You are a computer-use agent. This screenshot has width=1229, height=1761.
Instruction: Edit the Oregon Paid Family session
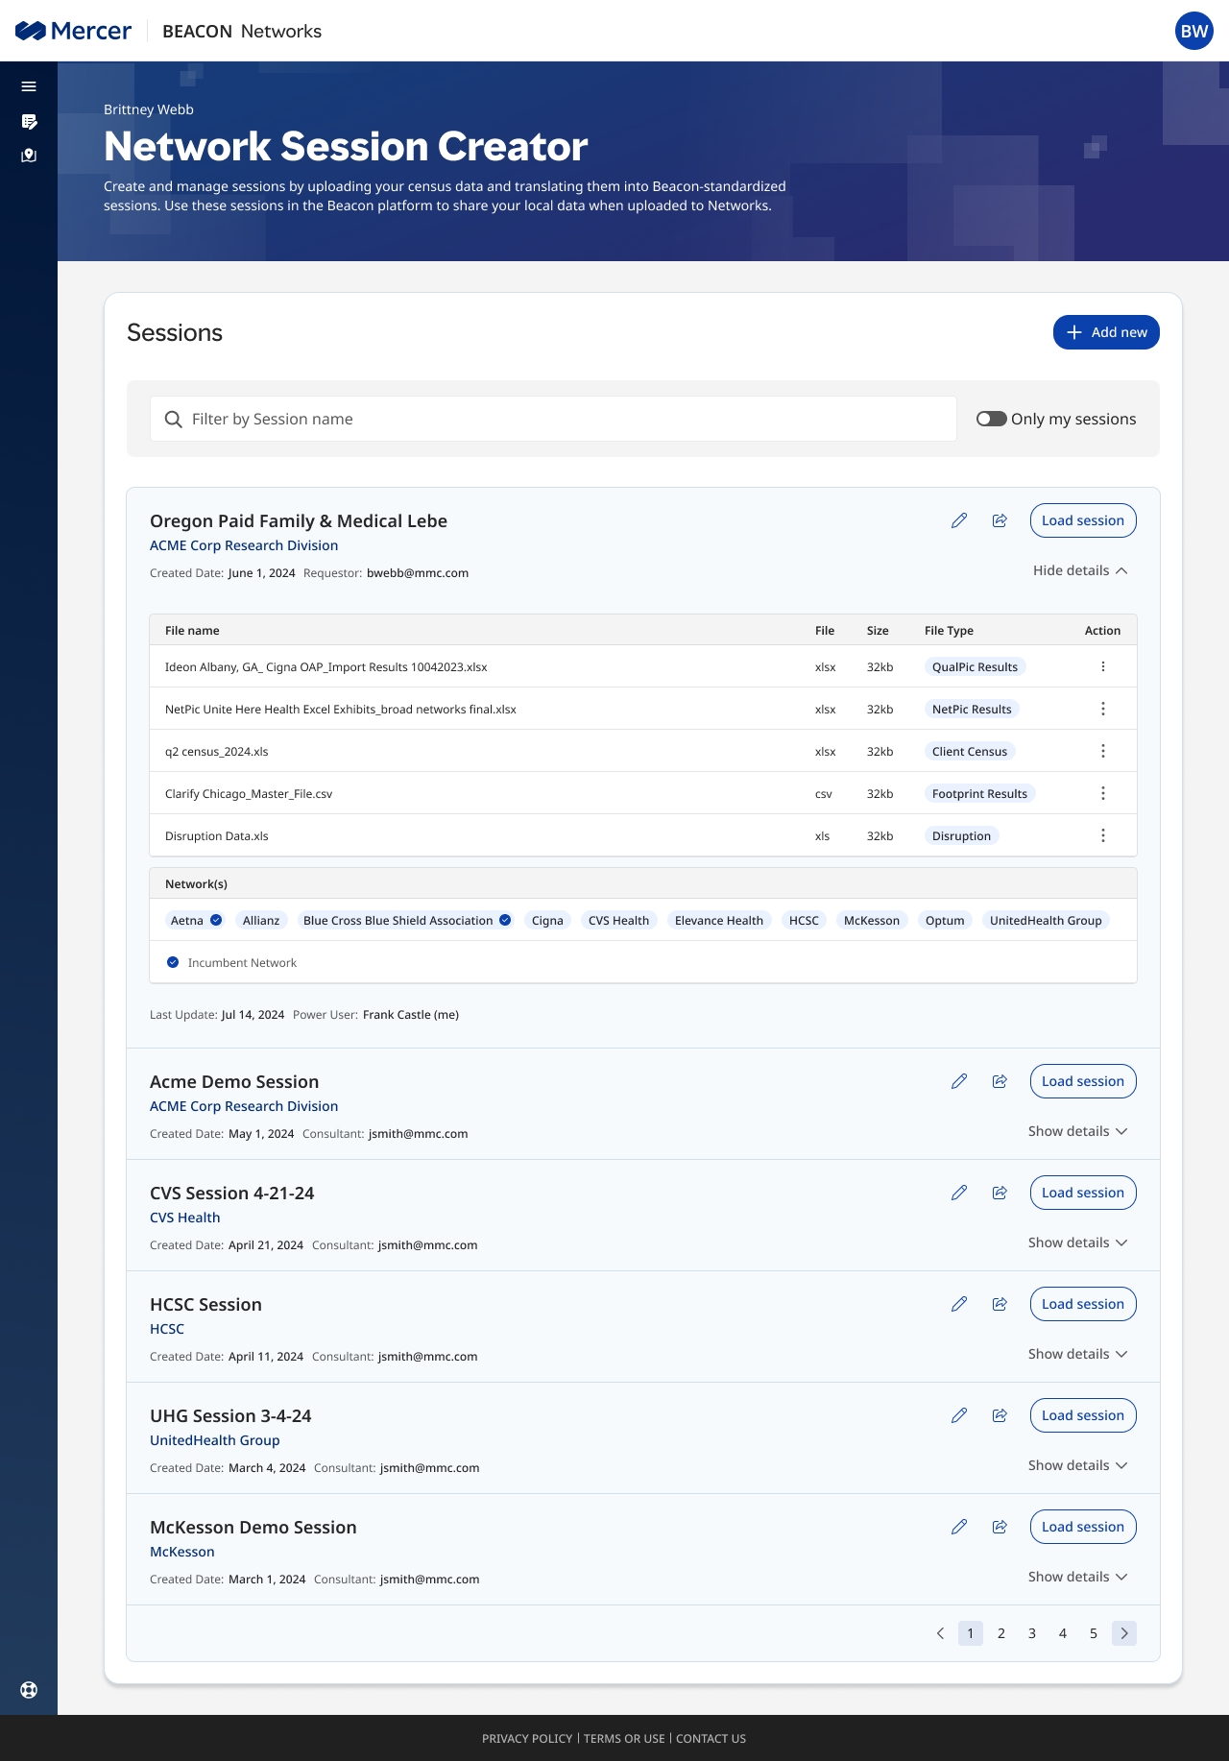click(x=959, y=520)
